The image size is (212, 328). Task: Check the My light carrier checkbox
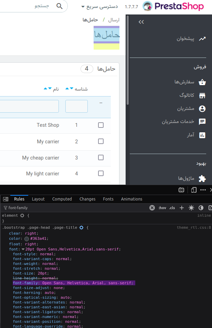[101, 173]
